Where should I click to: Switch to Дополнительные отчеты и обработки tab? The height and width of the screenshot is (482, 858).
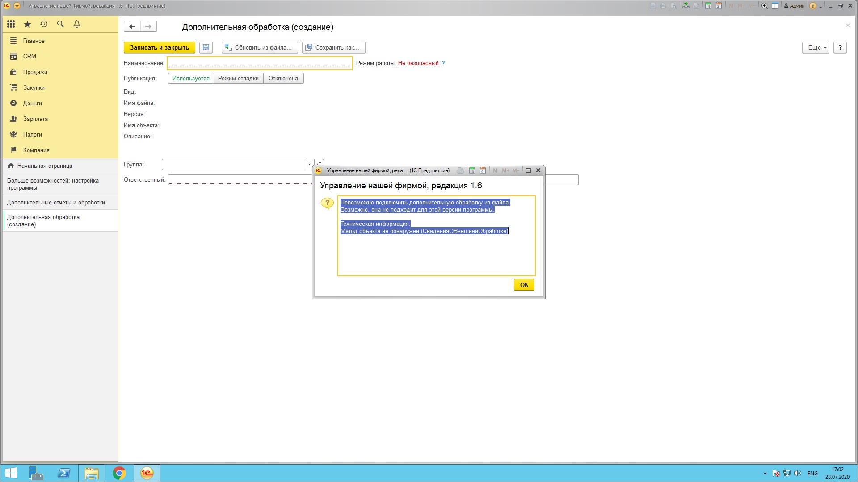pos(60,202)
